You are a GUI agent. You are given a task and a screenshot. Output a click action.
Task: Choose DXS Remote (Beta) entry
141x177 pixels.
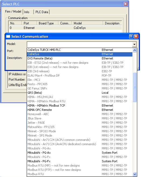coord(80,58)
